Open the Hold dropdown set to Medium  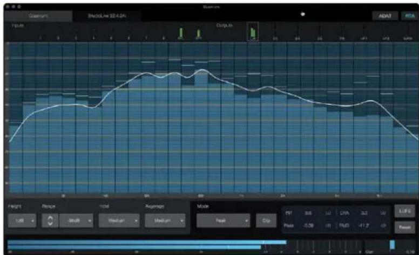pos(119,220)
